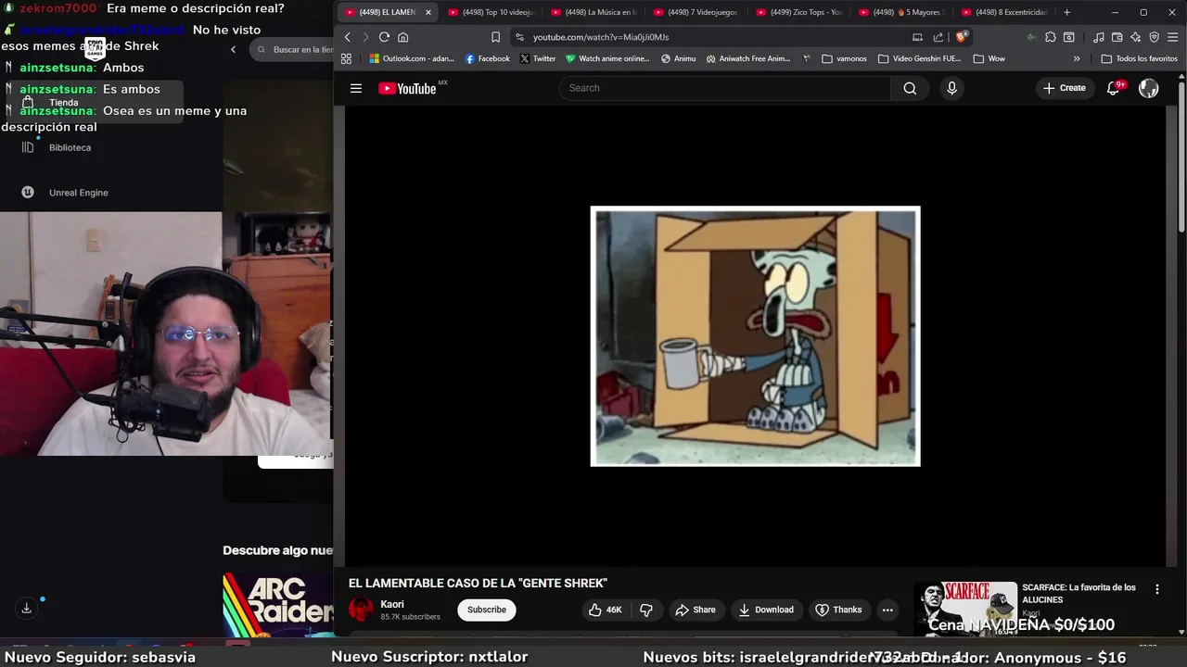1187x667 pixels.
Task: Click the launcher store search field
Action: (x=293, y=50)
